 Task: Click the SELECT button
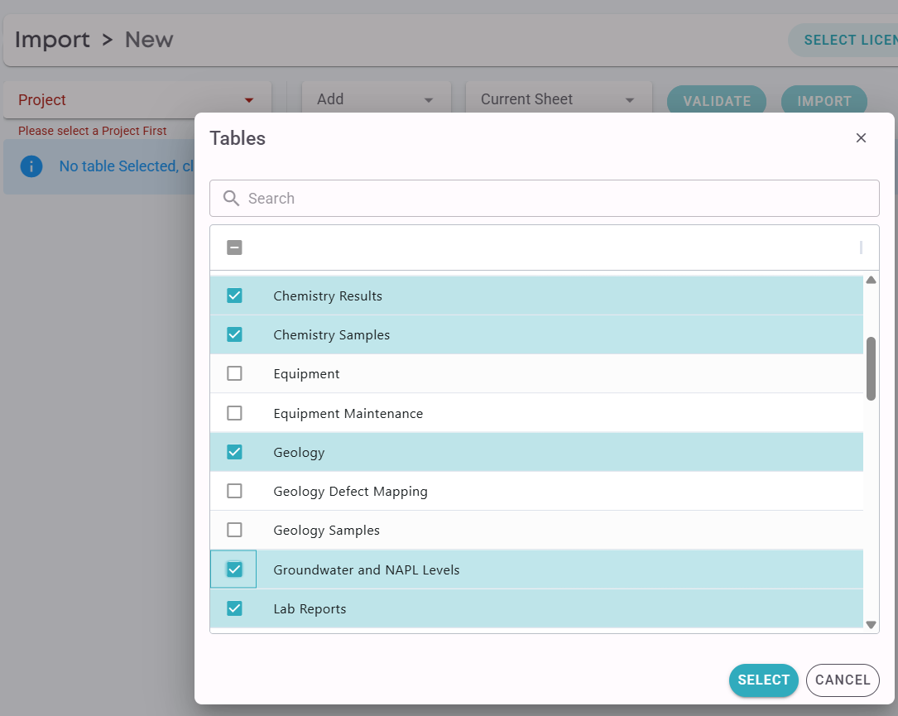tap(763, 680)
